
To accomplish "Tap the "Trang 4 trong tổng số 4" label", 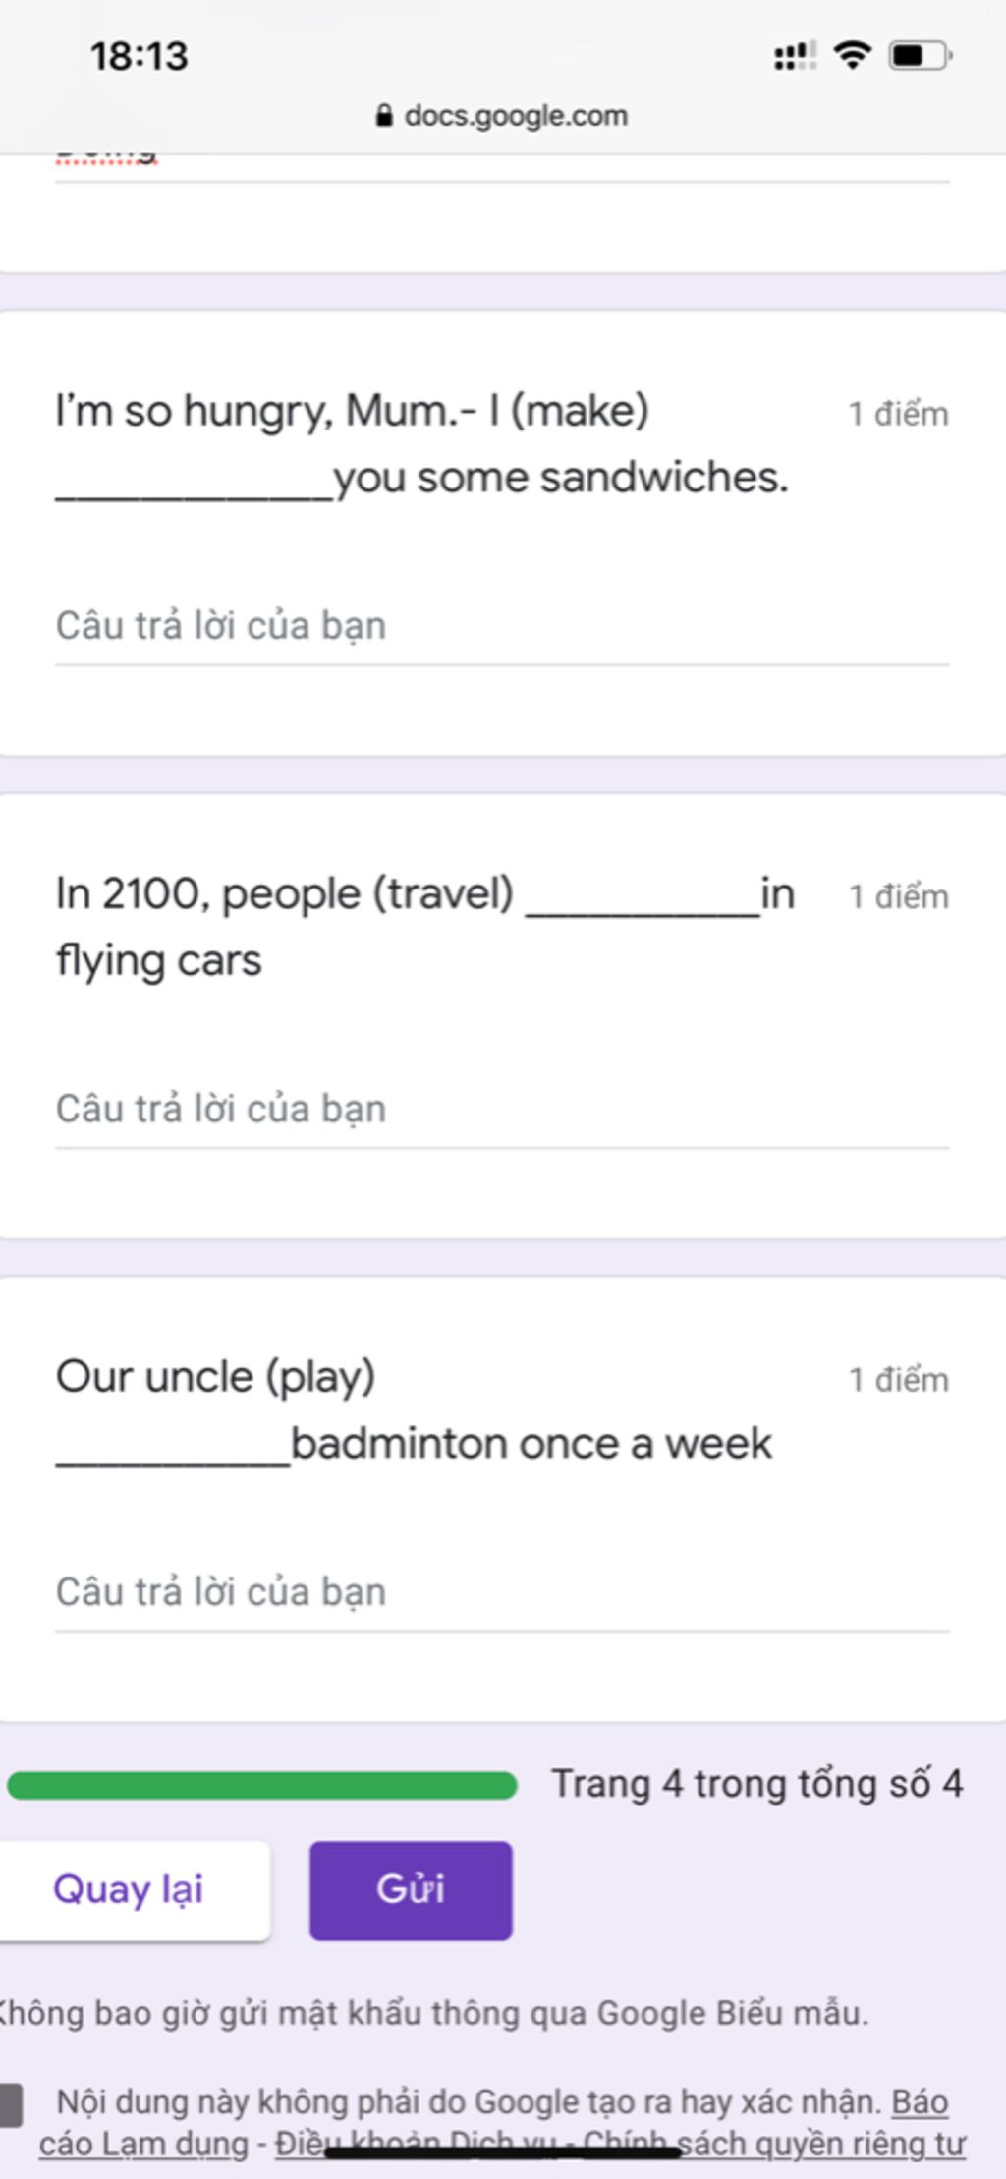I will pos(756,1784).
